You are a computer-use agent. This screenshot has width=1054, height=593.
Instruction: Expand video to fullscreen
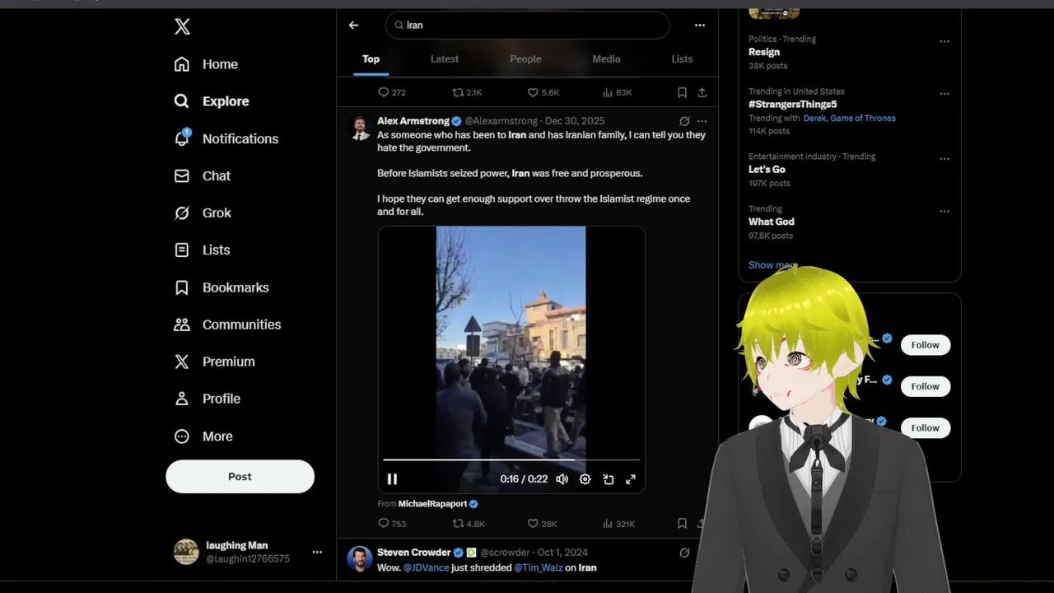pos(631,479)
